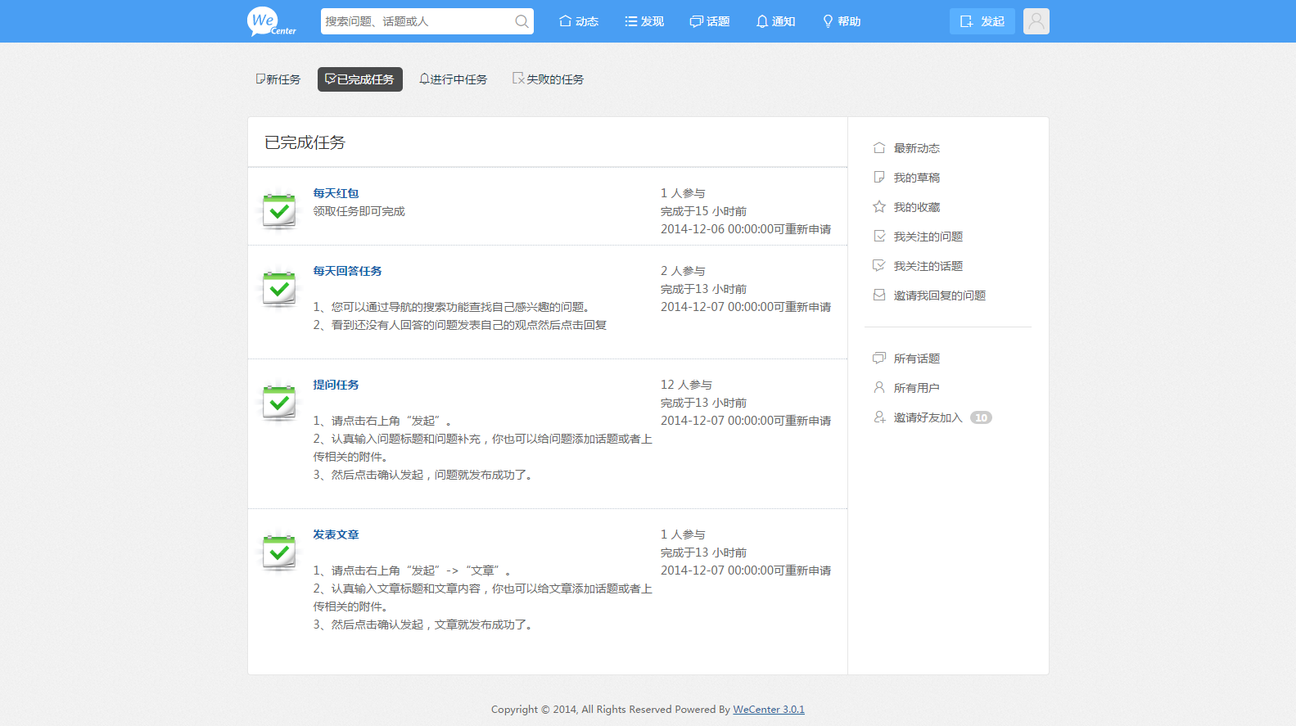Go to 我的草稿 in the sidebar
1296x726 pixels.
point(916,178)
